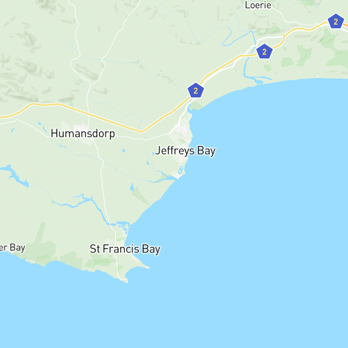Click the route 2 shield nearest Loerie

(335, 21)
